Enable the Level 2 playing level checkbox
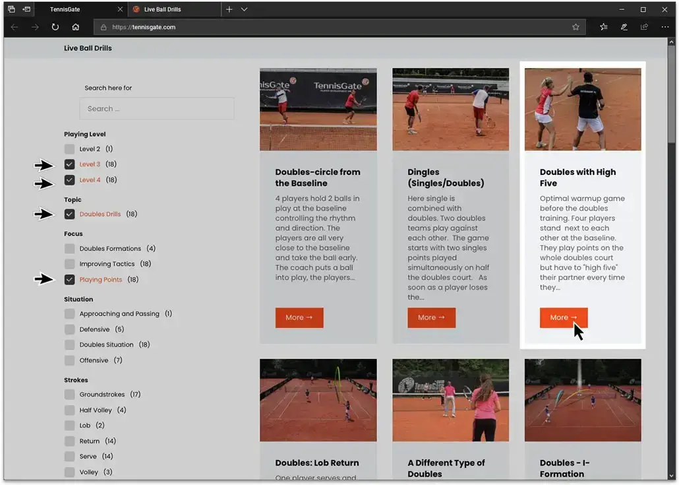679x485 pixels. 70,149
